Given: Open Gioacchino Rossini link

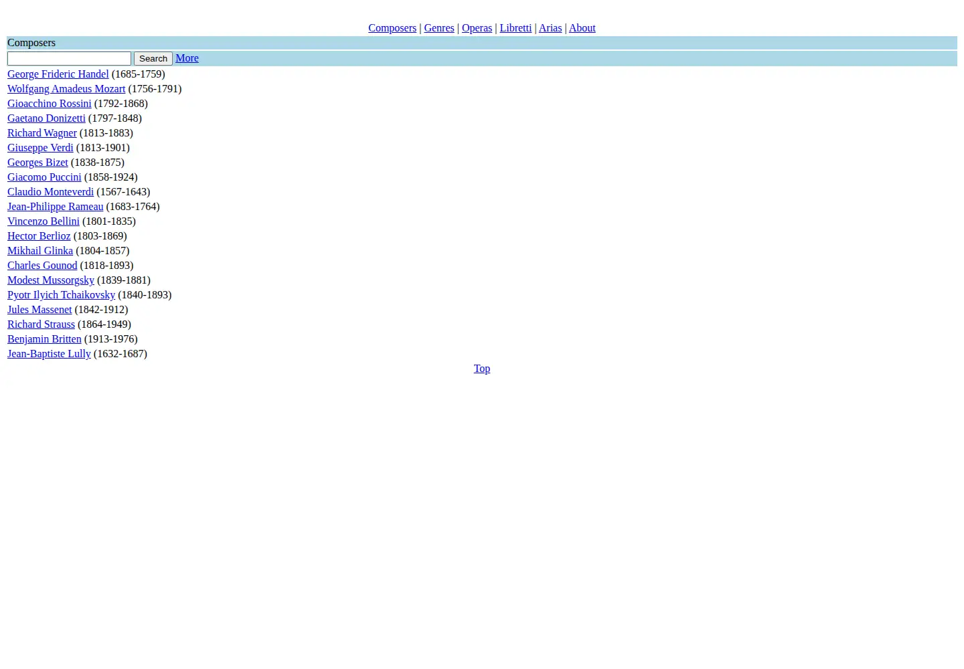Looking at the screenshot, I should (x=50, y=104).
